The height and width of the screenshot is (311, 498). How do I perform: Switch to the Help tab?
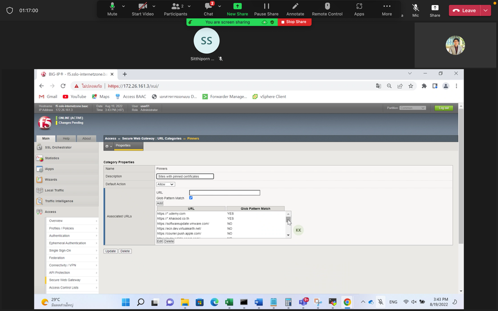pyautogui.click(x=66, y=139)
